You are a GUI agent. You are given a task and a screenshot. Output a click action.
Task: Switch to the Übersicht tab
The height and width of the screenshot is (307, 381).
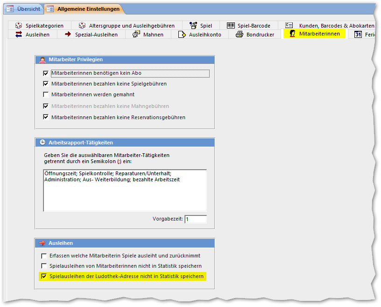23,9
